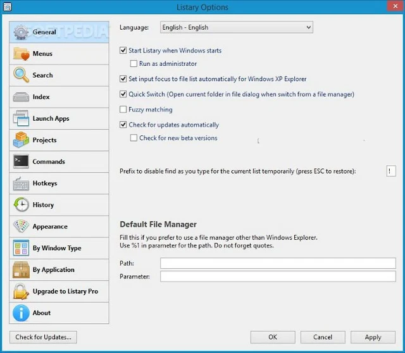405x353 pixels.
Task: Click the Search magnifying glass icon
Action: coord(21,75)
